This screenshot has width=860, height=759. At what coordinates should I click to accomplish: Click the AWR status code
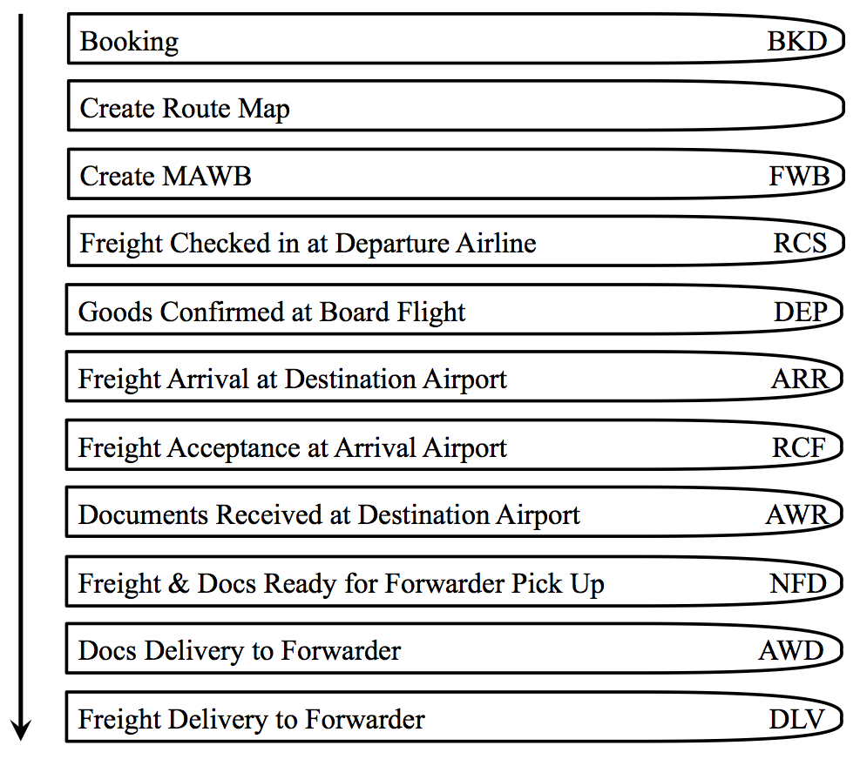(796, 514)
